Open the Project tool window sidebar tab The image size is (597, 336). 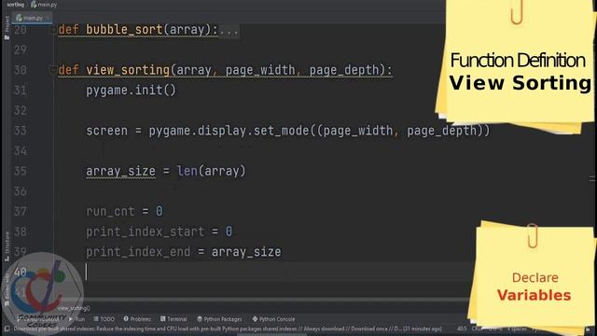click(x=7, y=28)
